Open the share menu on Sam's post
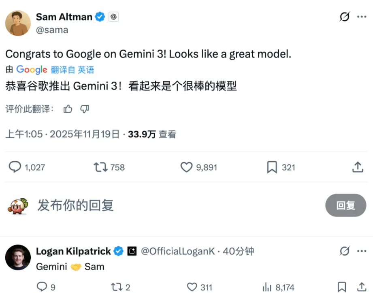The width and height of the screenshot is (373, 293). click(x=358, y=167)
